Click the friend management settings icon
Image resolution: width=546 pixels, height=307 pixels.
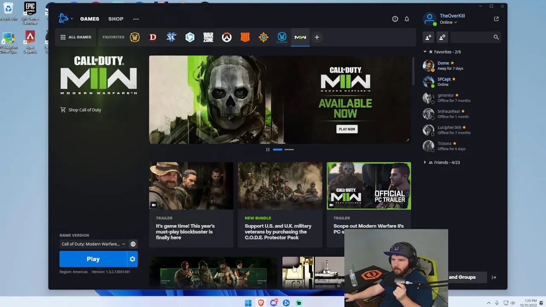[442, 37]
